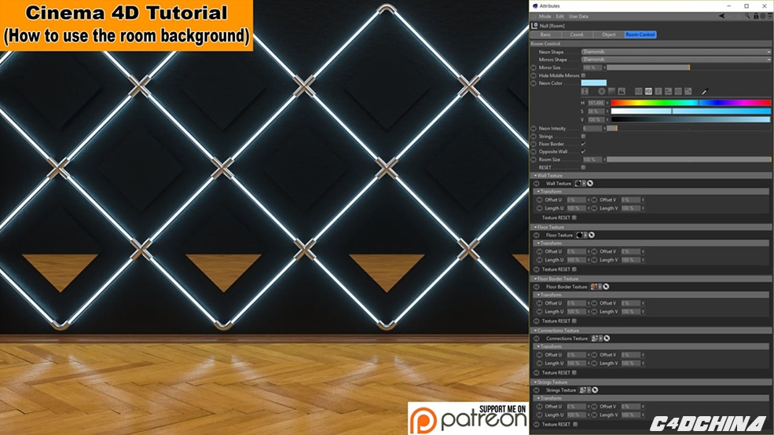Screen dimensions: 774x435
Task: Toggle the lock element padlock icon
Action: click(x=756, y=16)
